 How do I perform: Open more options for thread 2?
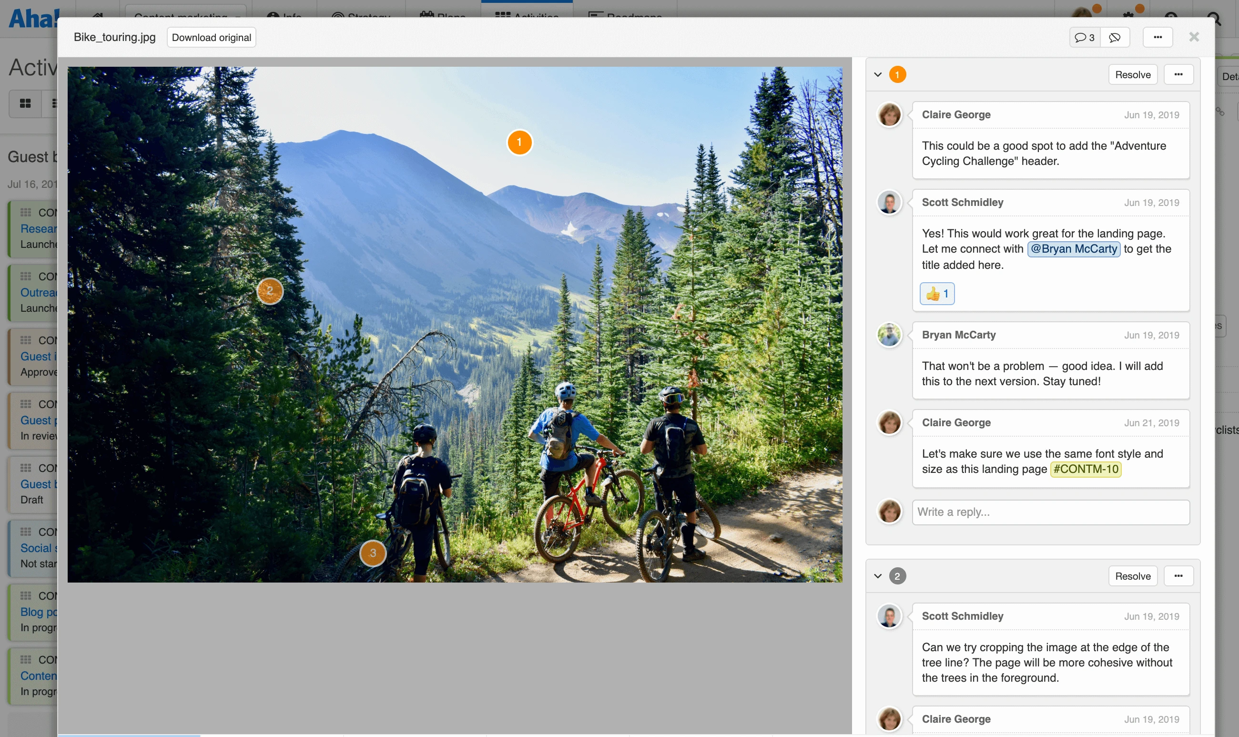(1178, 576)
